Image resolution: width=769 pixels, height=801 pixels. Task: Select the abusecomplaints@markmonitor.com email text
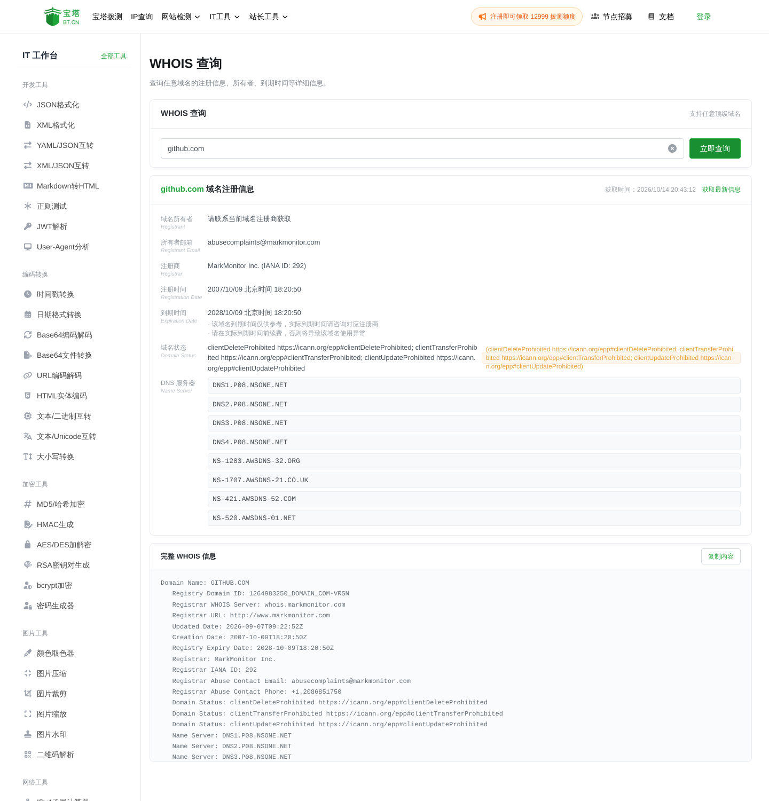[264, 242]
